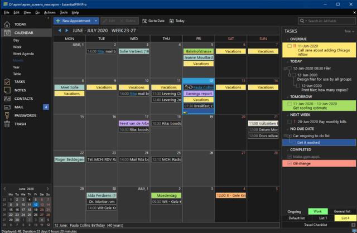Click the Go to Date calendar icon
This screenshot has width=357, height=233.
(144, 21)
